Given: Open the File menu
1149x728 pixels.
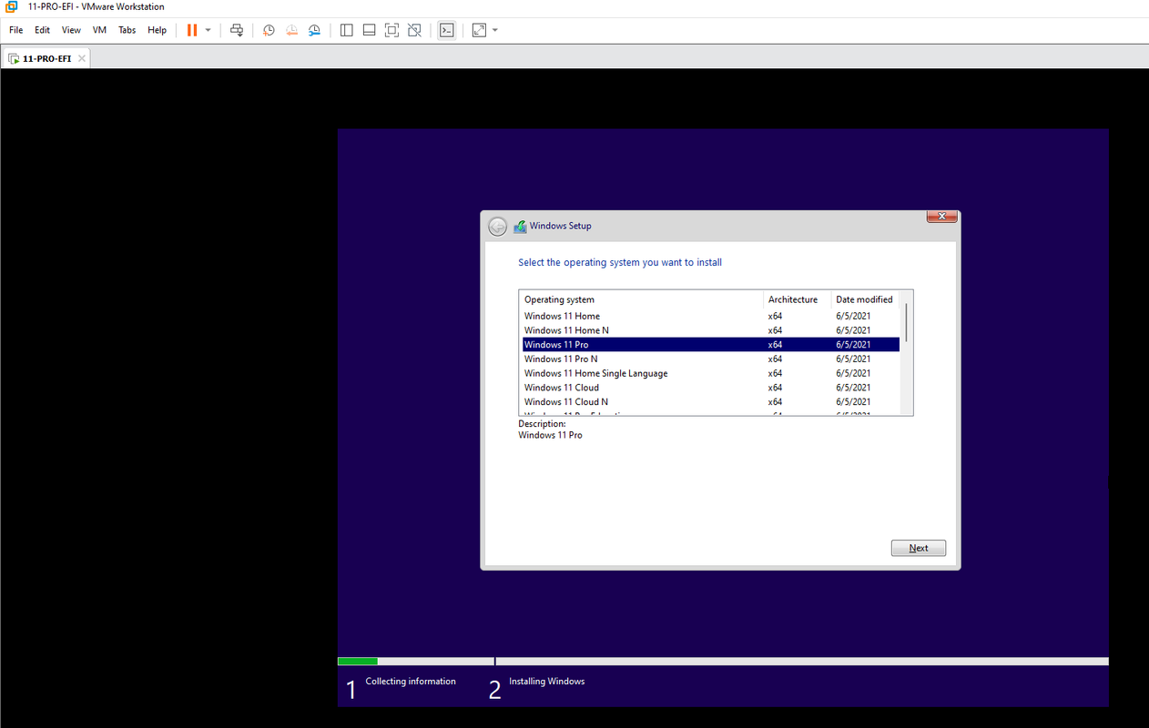Looking at the screenshot, I should pos(16,30).
